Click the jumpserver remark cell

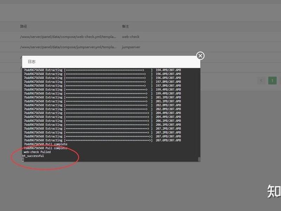(131, 47)
